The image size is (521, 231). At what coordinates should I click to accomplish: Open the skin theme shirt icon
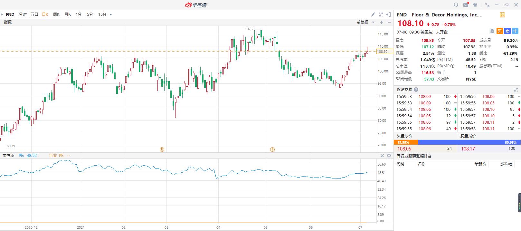pyautogui.click(x=475, y=5)
